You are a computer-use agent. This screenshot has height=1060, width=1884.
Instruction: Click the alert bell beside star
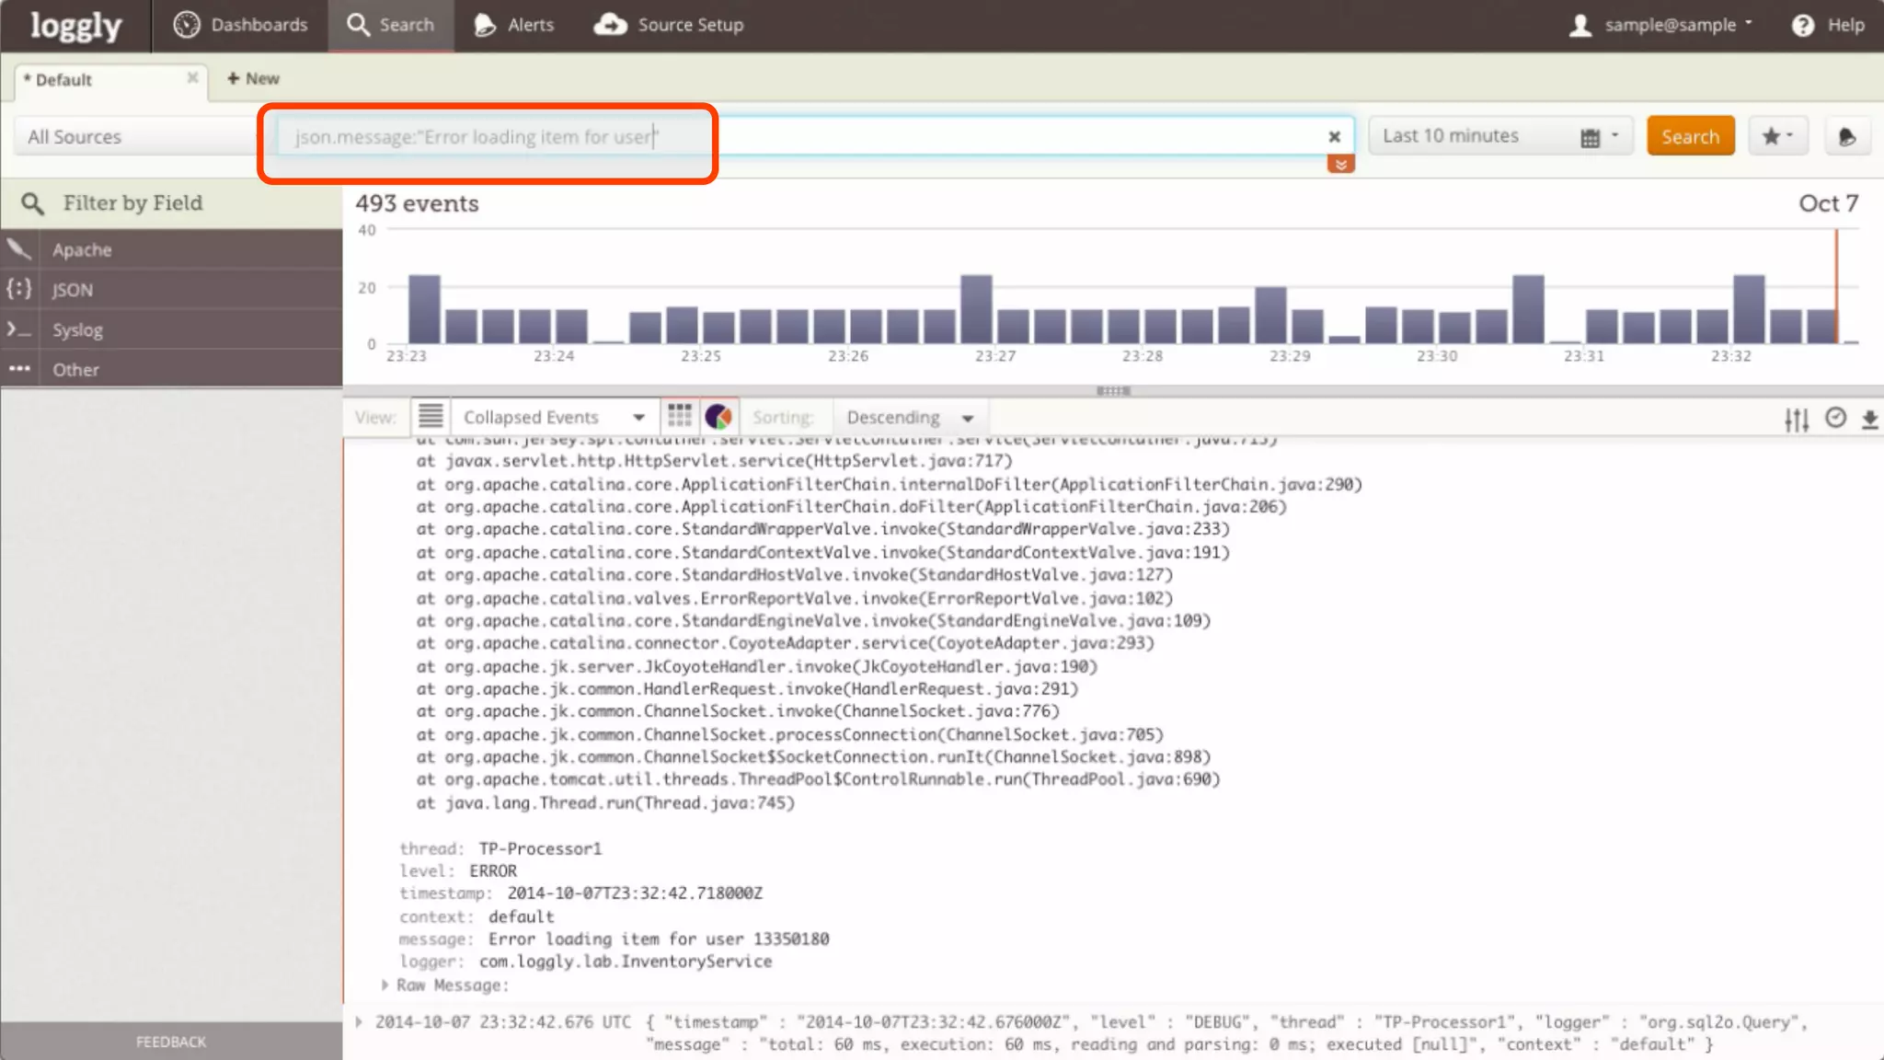pos(1846,136)
